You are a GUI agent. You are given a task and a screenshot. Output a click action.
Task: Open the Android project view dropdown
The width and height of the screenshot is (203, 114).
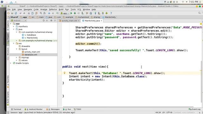[19, 21]
